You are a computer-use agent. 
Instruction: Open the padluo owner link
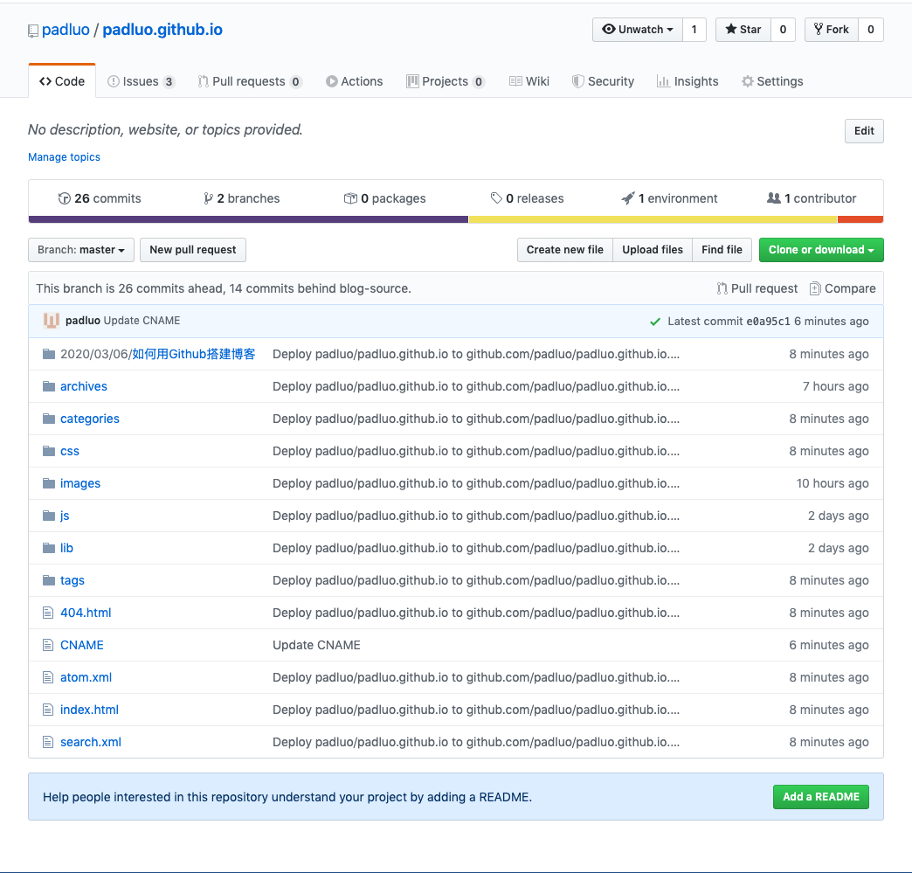(x=66, y=30)
